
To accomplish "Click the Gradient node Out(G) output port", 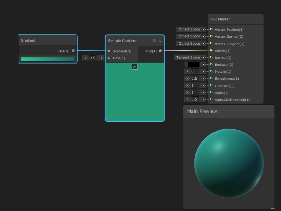I will [73, 50].
